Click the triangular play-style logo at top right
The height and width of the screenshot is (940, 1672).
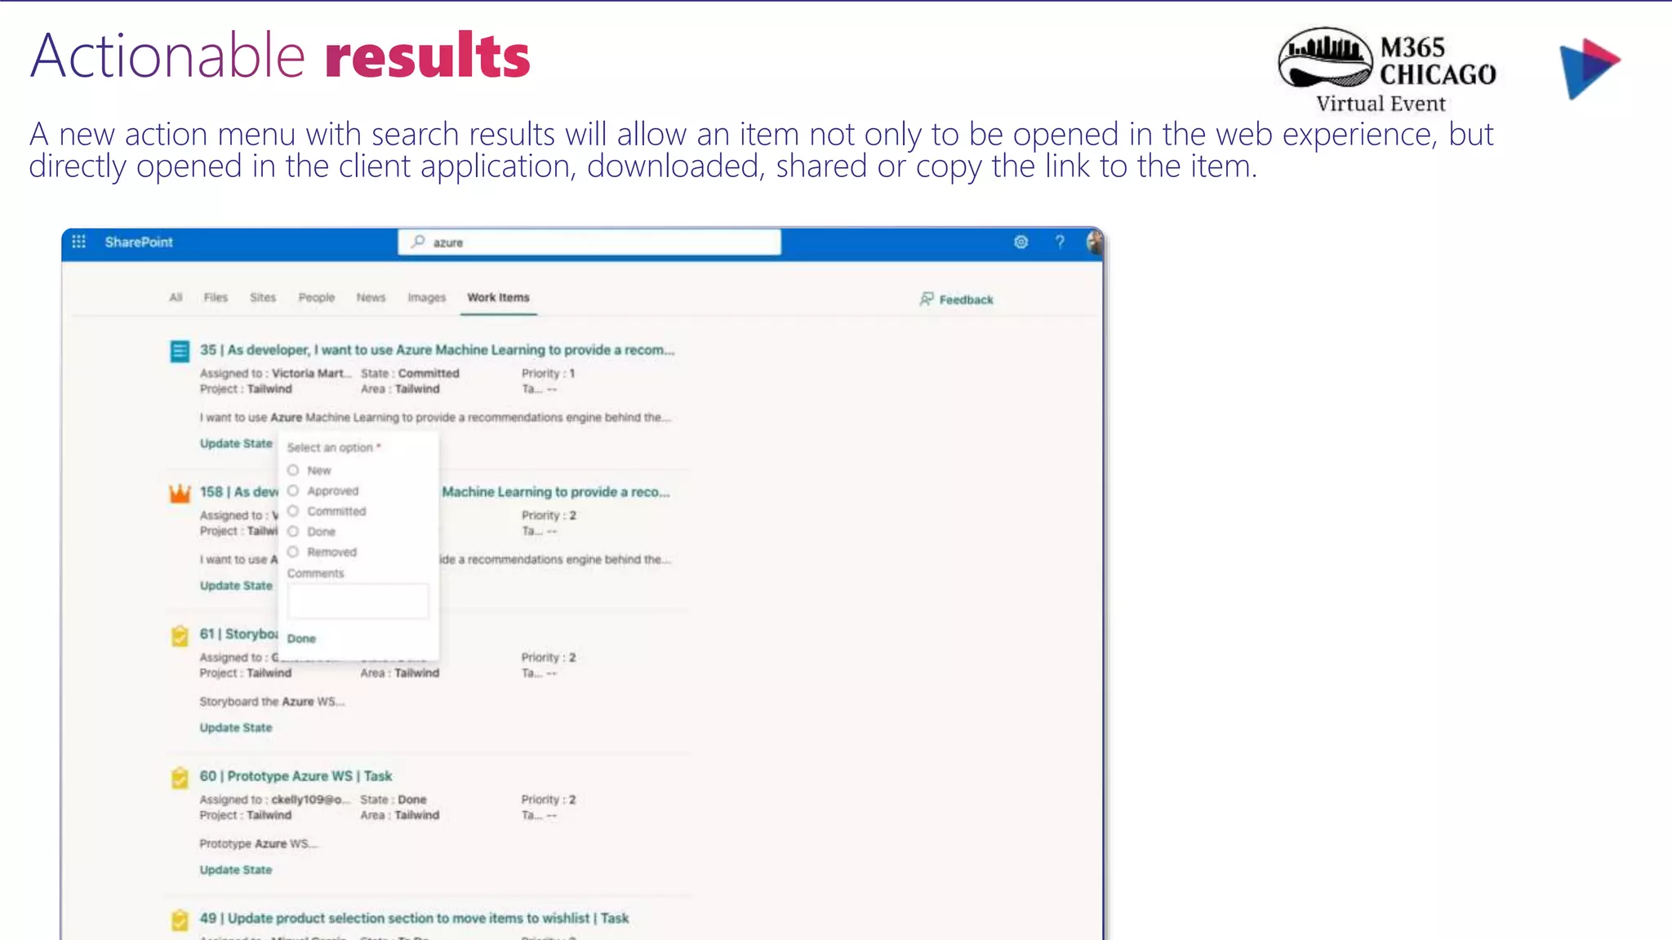(x=1589, y=69)
